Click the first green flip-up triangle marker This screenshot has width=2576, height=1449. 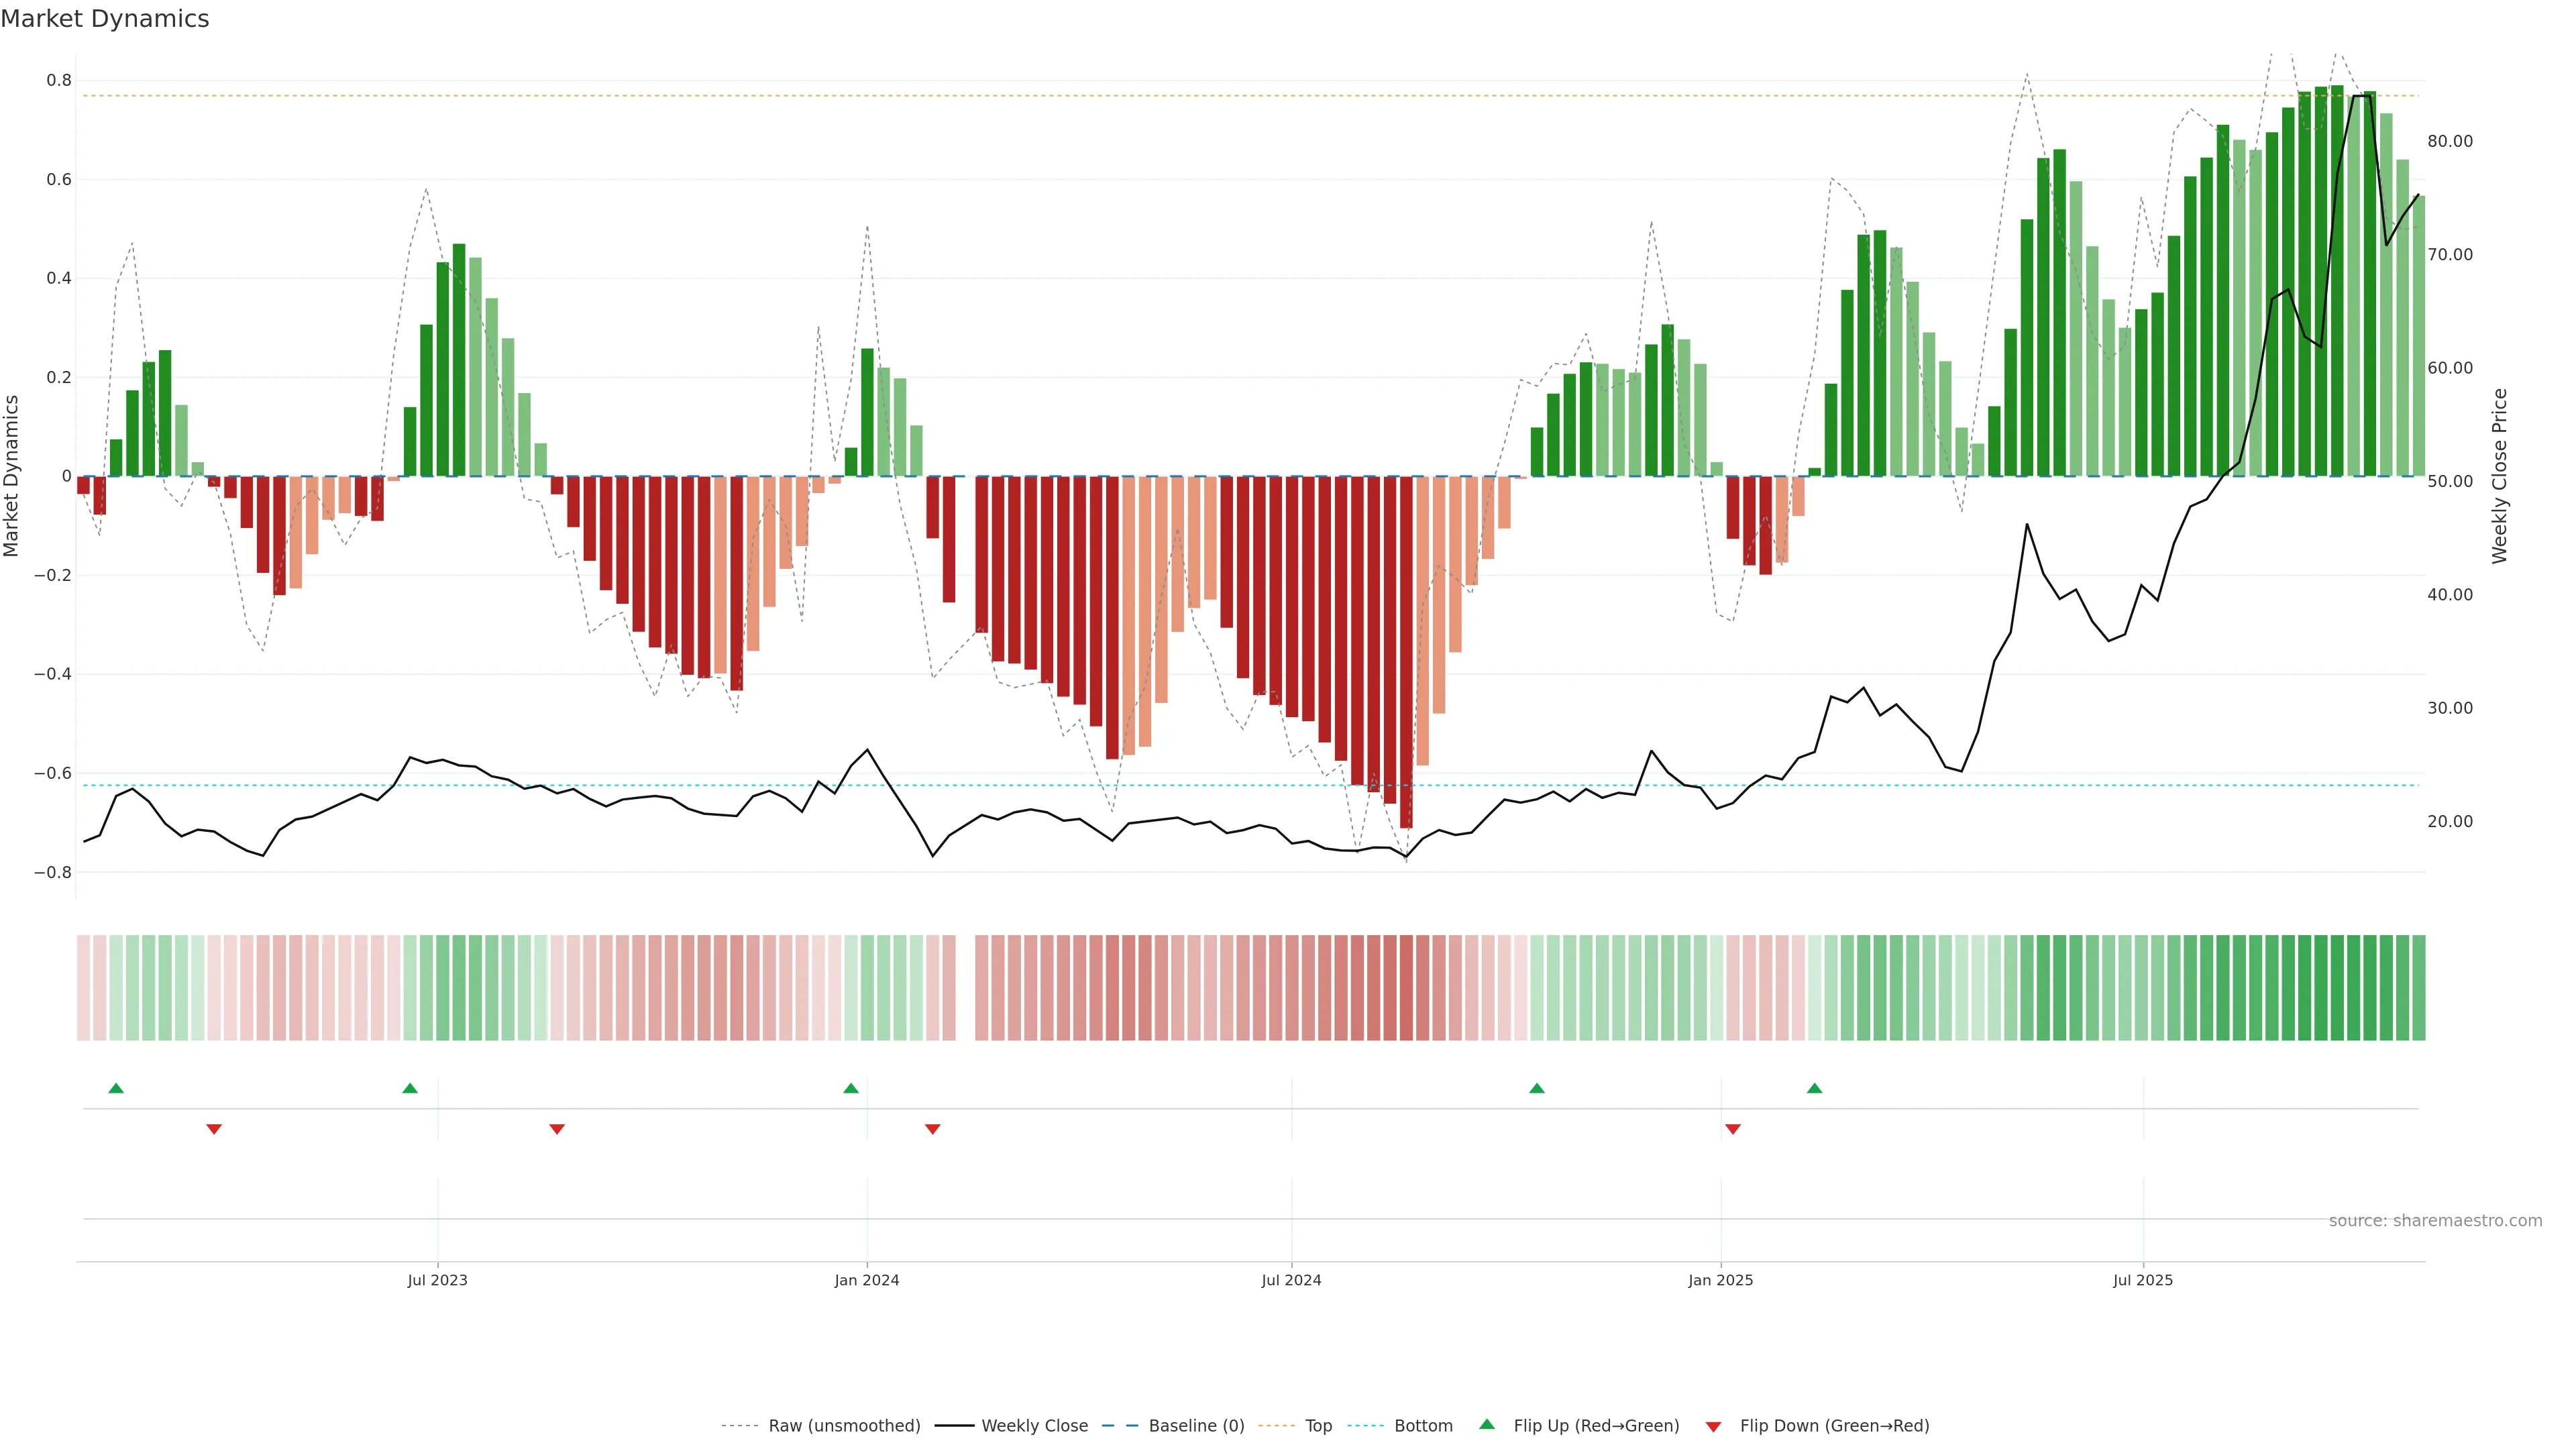coord(116,1088)
